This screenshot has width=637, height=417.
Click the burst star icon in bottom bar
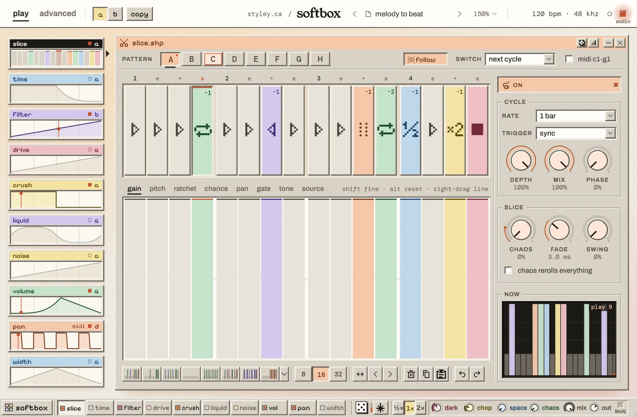click(x=380, y=408)
